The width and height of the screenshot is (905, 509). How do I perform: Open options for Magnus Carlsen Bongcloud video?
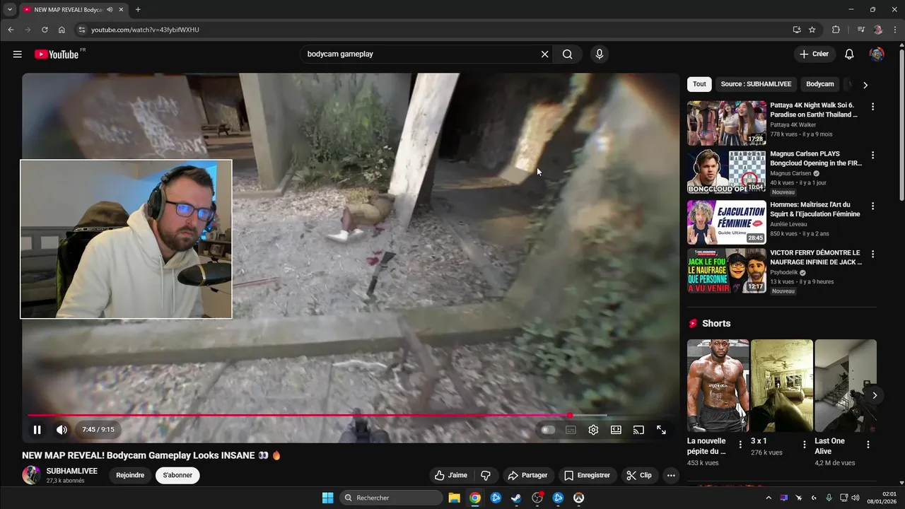[x=872, y=155]
